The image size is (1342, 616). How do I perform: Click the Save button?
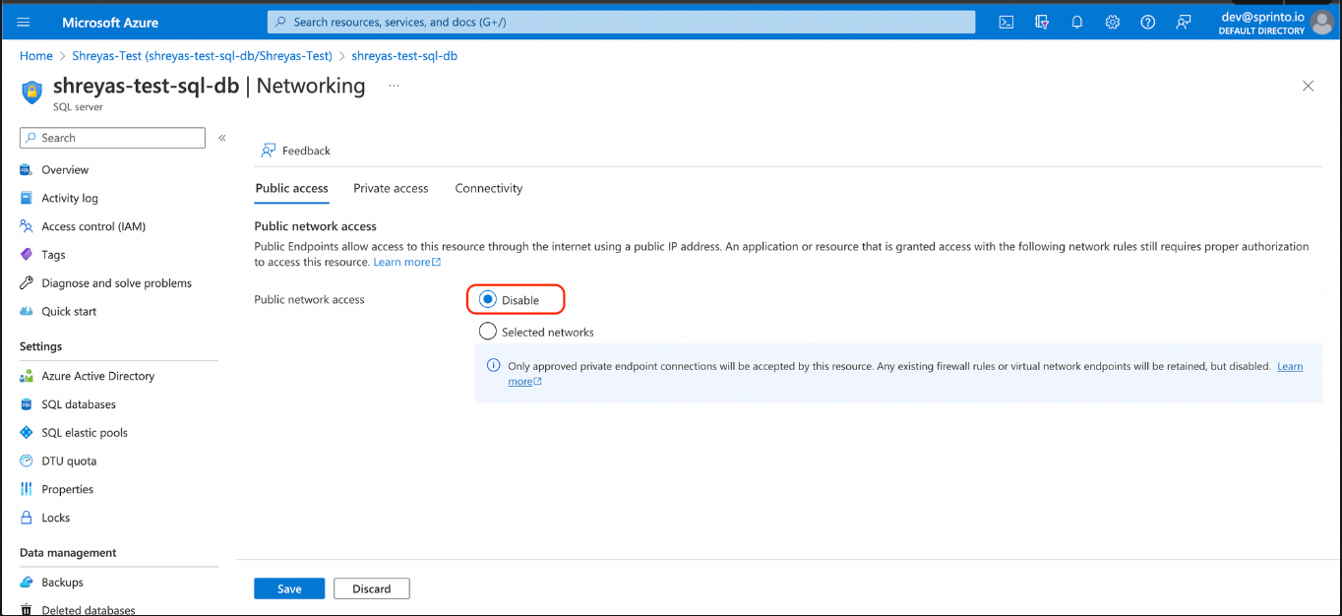click(289, 588)
